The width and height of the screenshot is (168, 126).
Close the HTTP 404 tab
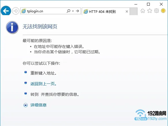coord(127,11)
